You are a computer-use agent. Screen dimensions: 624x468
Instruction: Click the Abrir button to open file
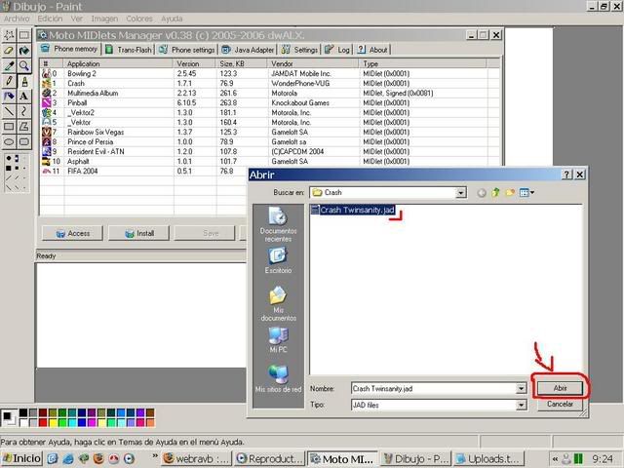click(560, 388)
